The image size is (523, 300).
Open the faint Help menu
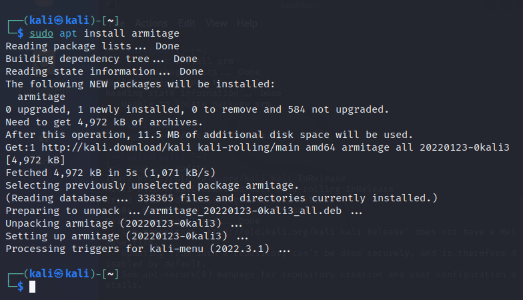[247, 23]
